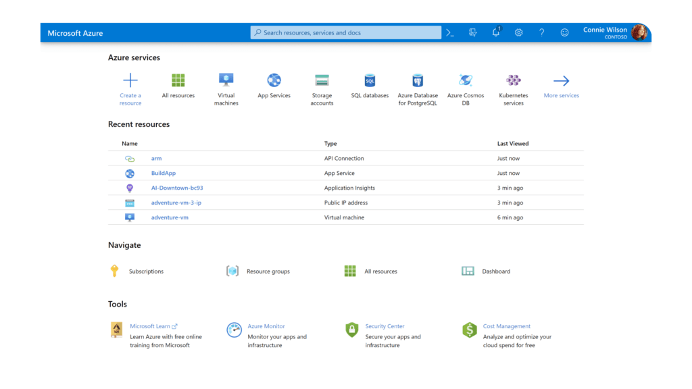Click the More services arrow
The image size is (692, 389).
point(562,81)
